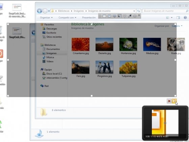The height and width of the screenshot is (142, 189).
Task: Close the SnapCrab floating toolbar
Action: (139, 16)
